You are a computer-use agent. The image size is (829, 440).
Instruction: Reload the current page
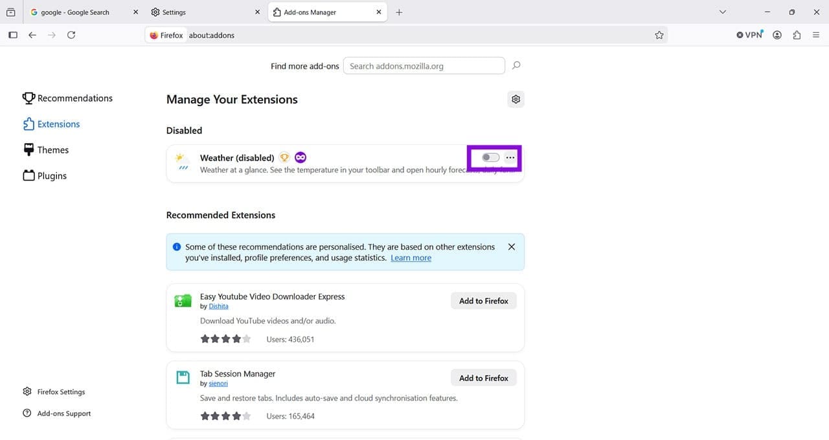[71, 35]
